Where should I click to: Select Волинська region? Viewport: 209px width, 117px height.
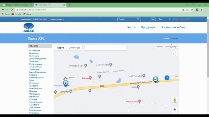(34, 56)
